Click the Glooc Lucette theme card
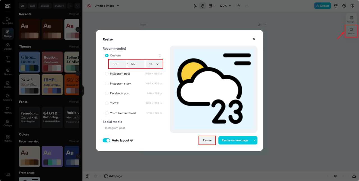359x181 pixels. pos(29,62)
